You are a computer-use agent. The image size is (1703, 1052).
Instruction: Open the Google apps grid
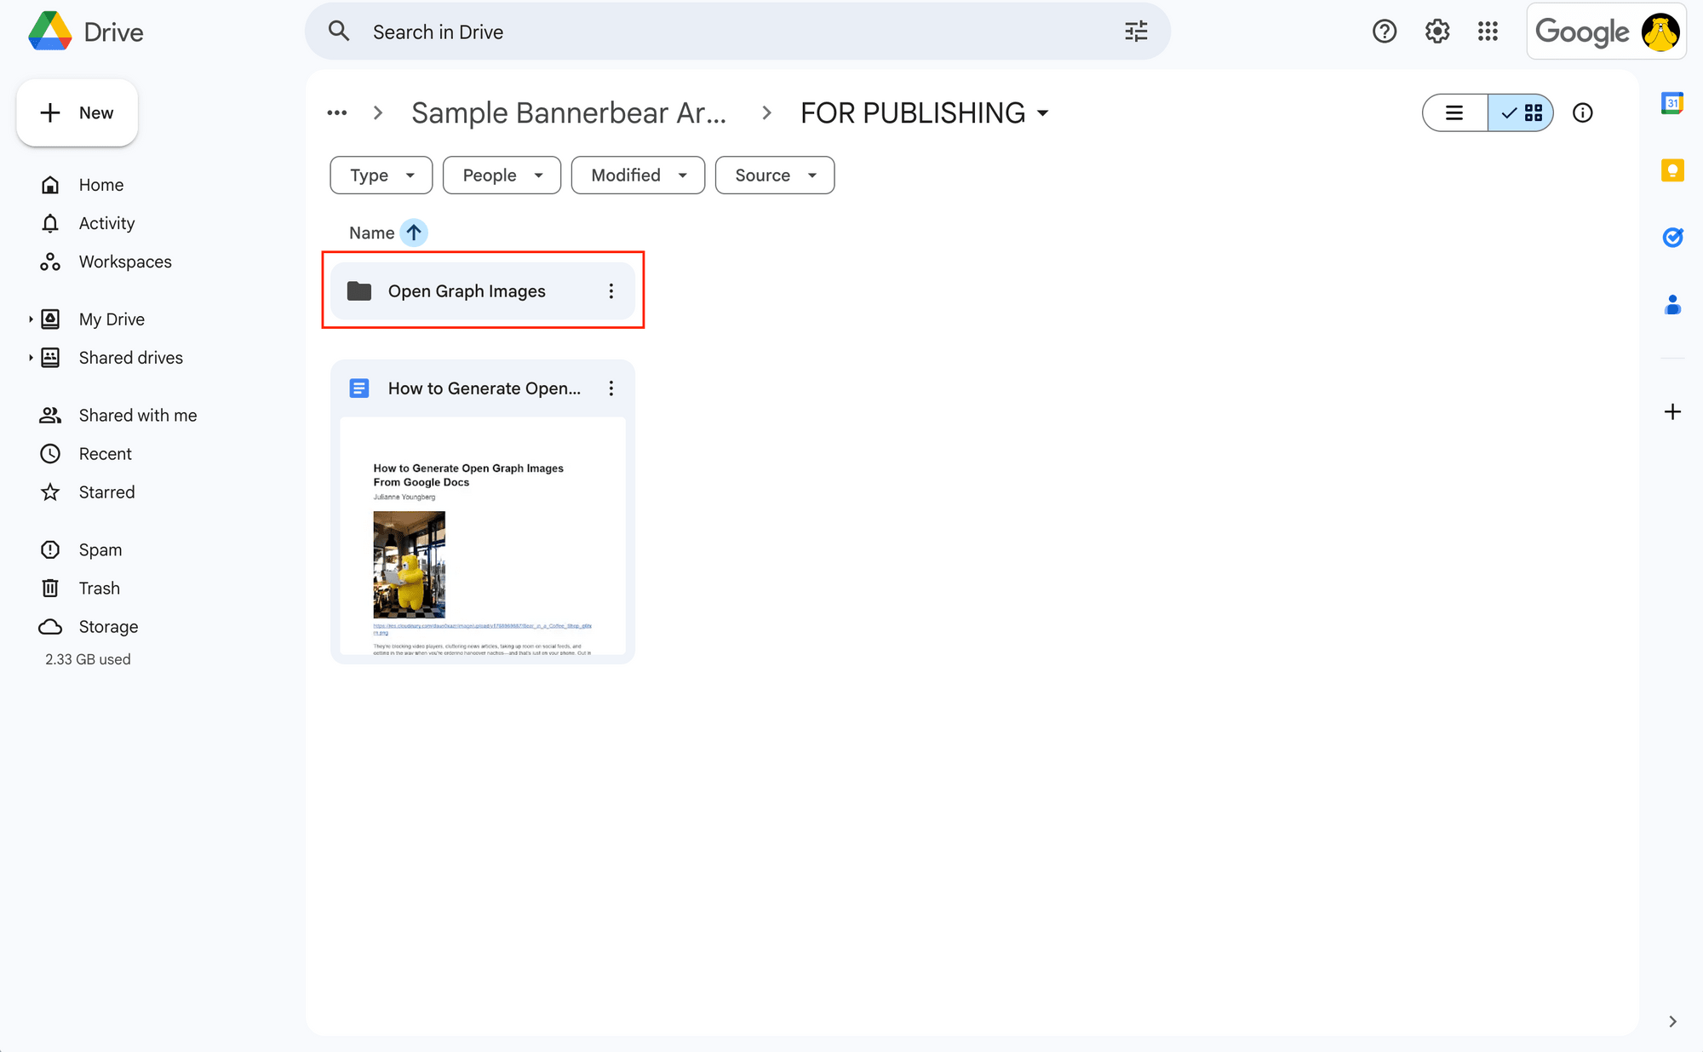[1488, 32]
